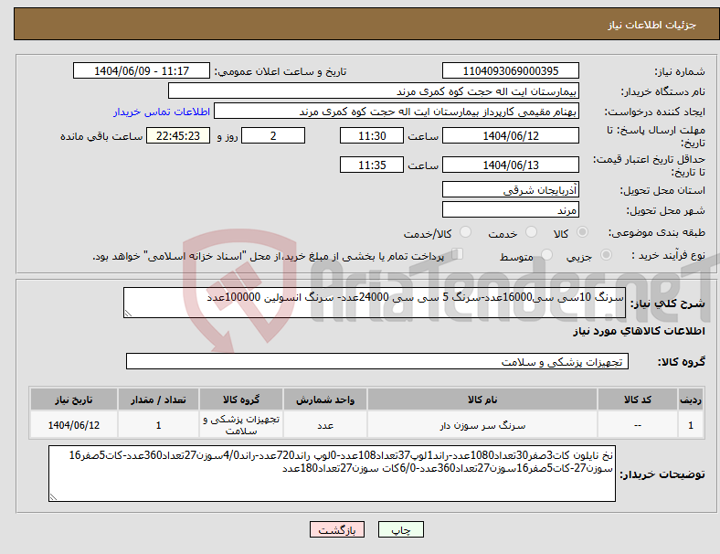Click the بازگشت back button
The image size is (720, 554).
pyautogui.click(x=337, y=529)
